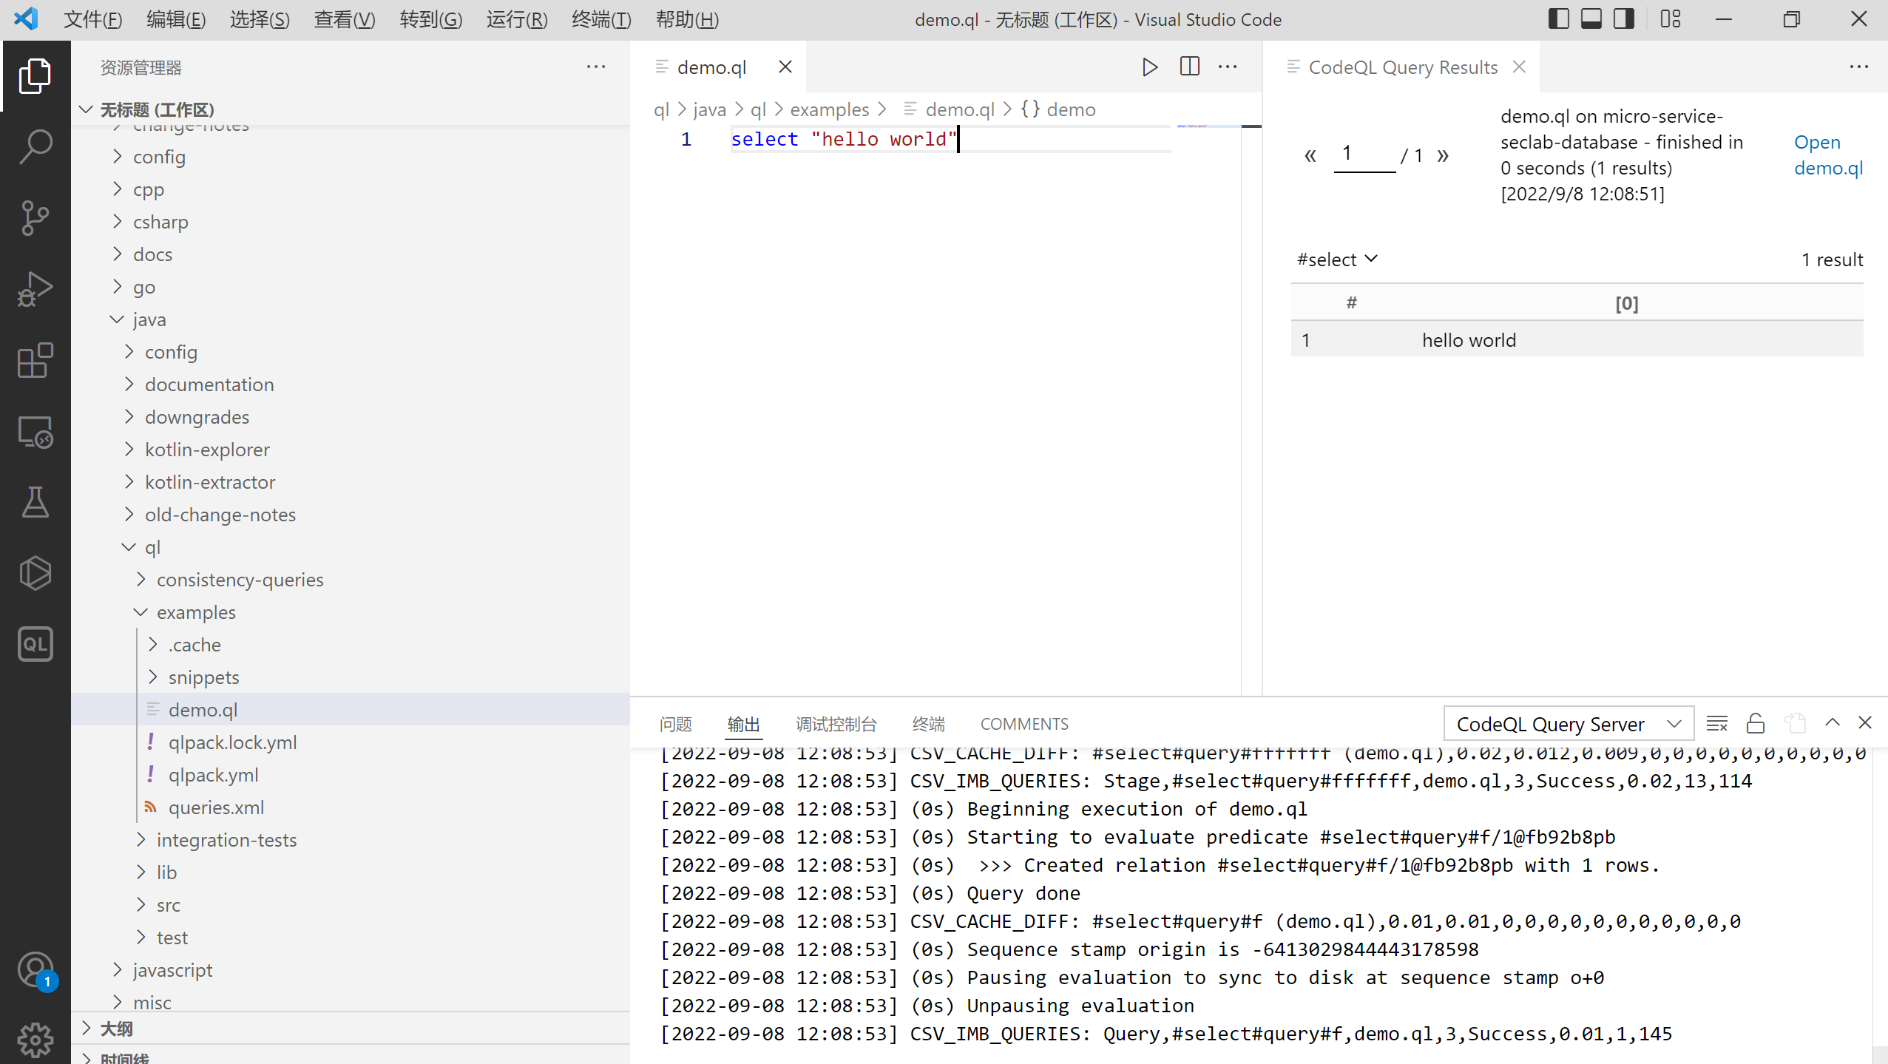The image size is (1888, 1064).
Task: Open the 终端(T) menu
Action: click(x=601, y=19)
